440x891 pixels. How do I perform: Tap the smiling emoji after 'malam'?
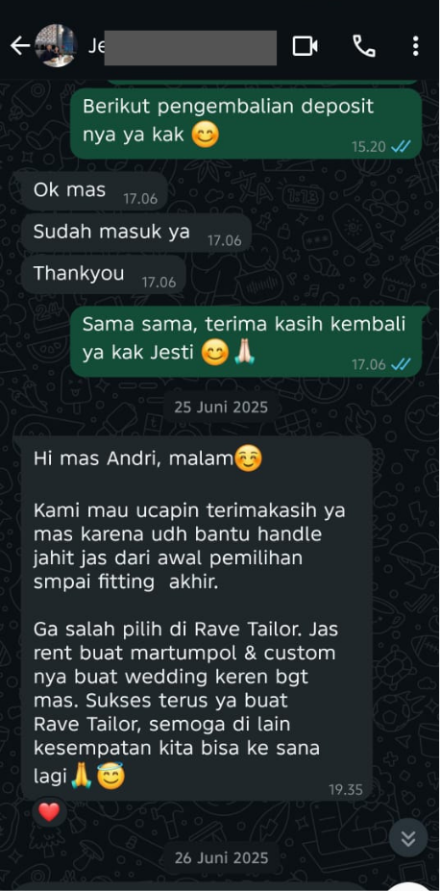tap(248, 458)
